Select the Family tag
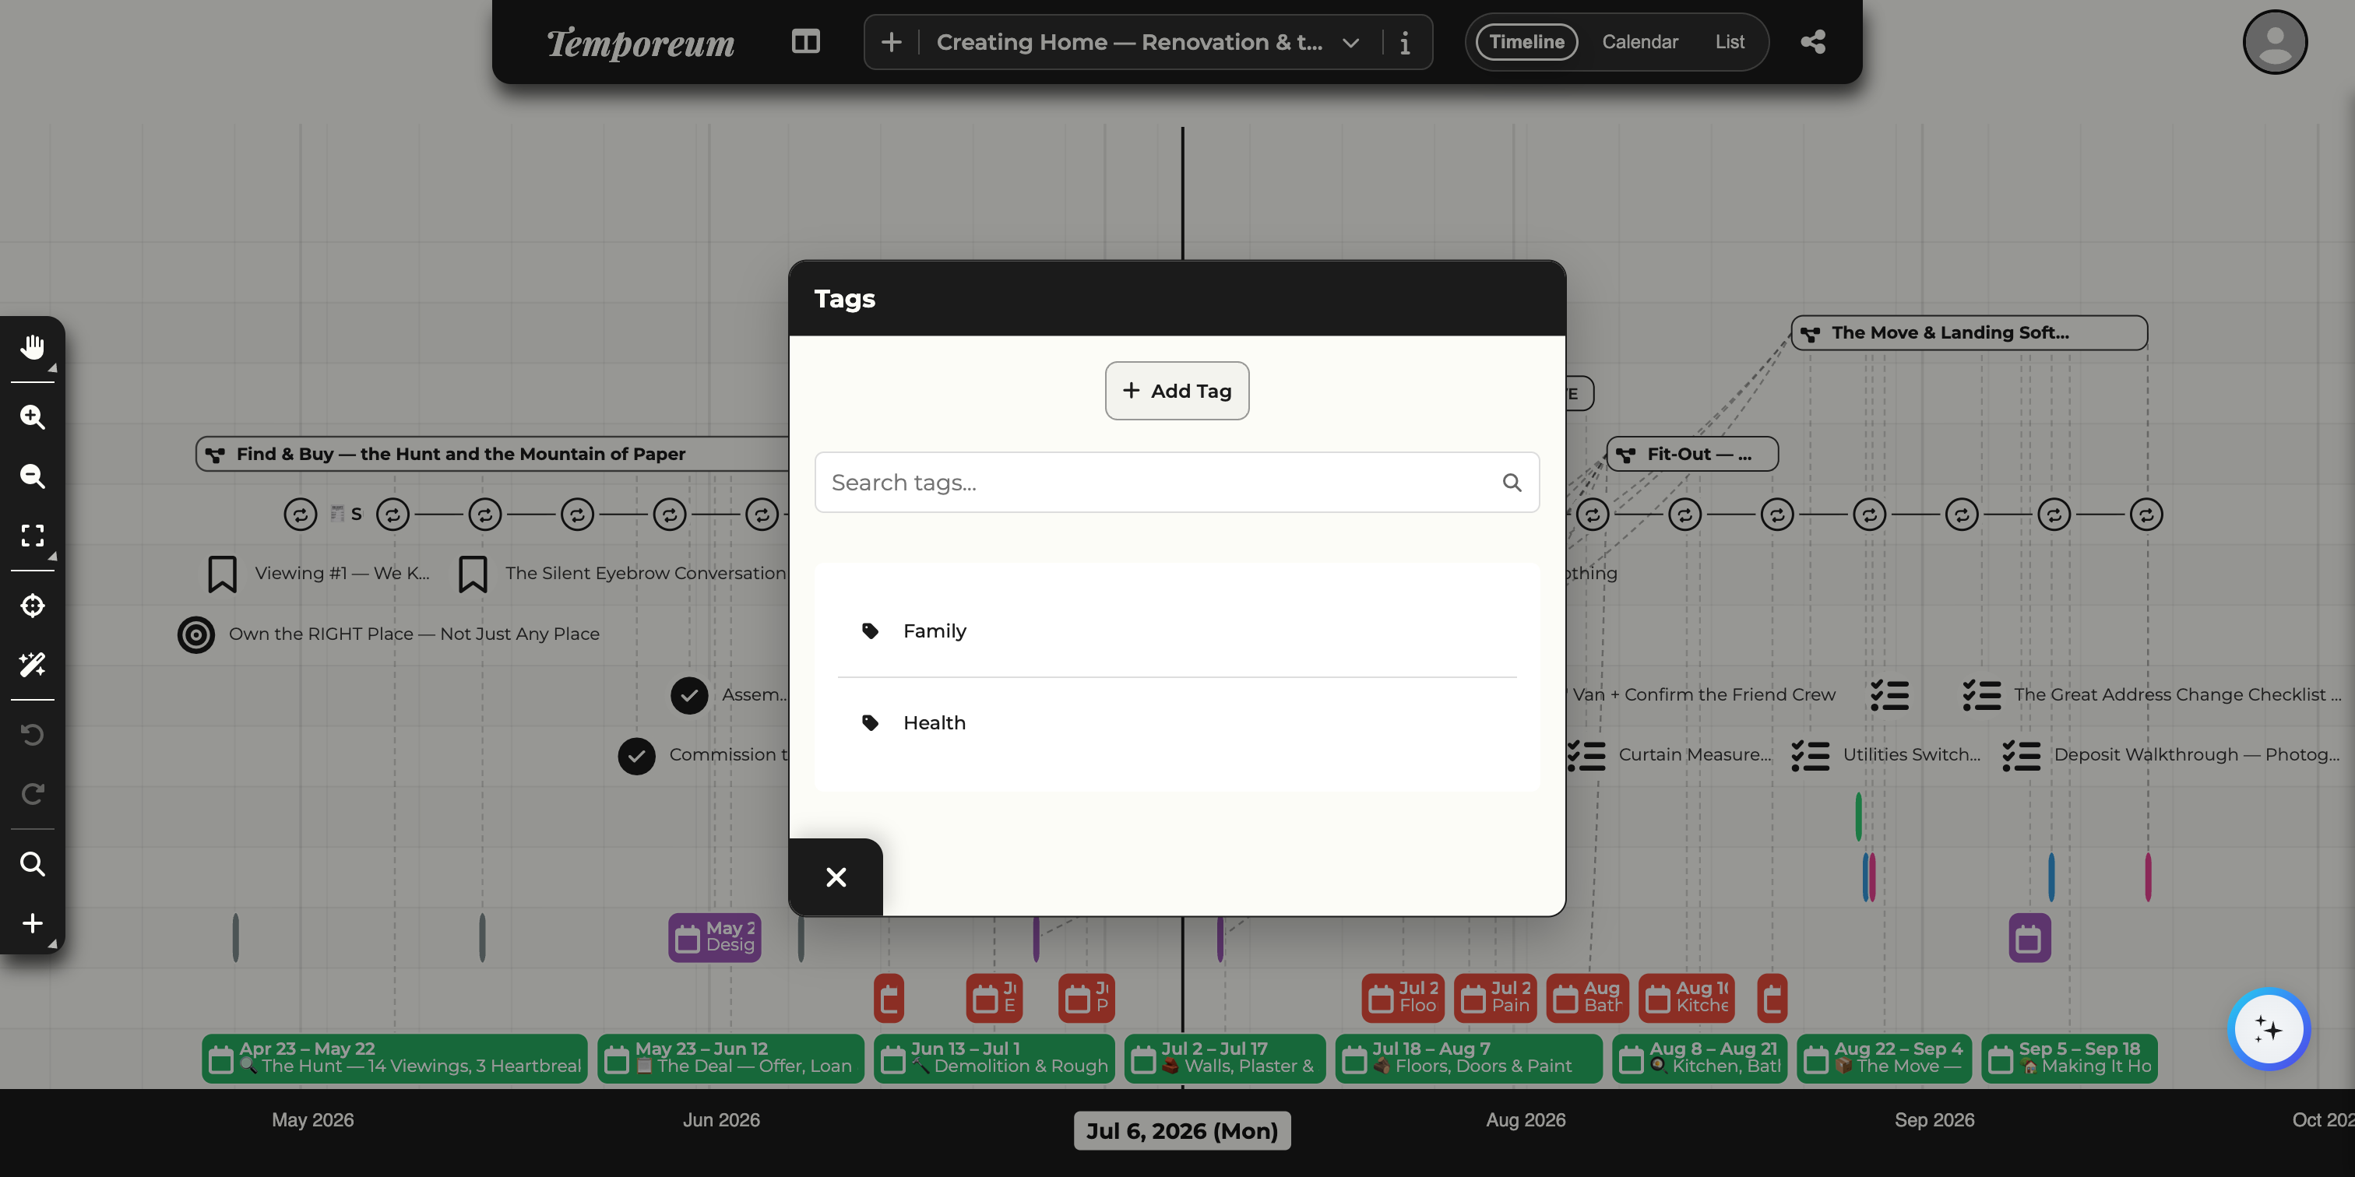This screenshot has width=2355, height=1177. [x=1177, y=631]
